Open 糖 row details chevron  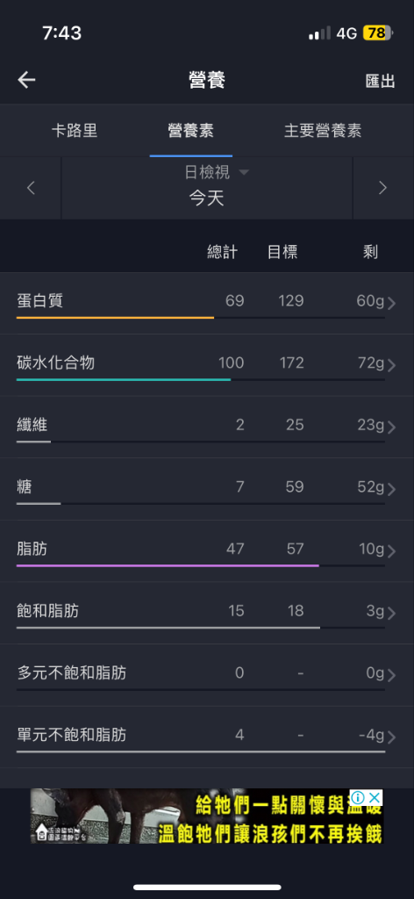[x=392, y=489]
